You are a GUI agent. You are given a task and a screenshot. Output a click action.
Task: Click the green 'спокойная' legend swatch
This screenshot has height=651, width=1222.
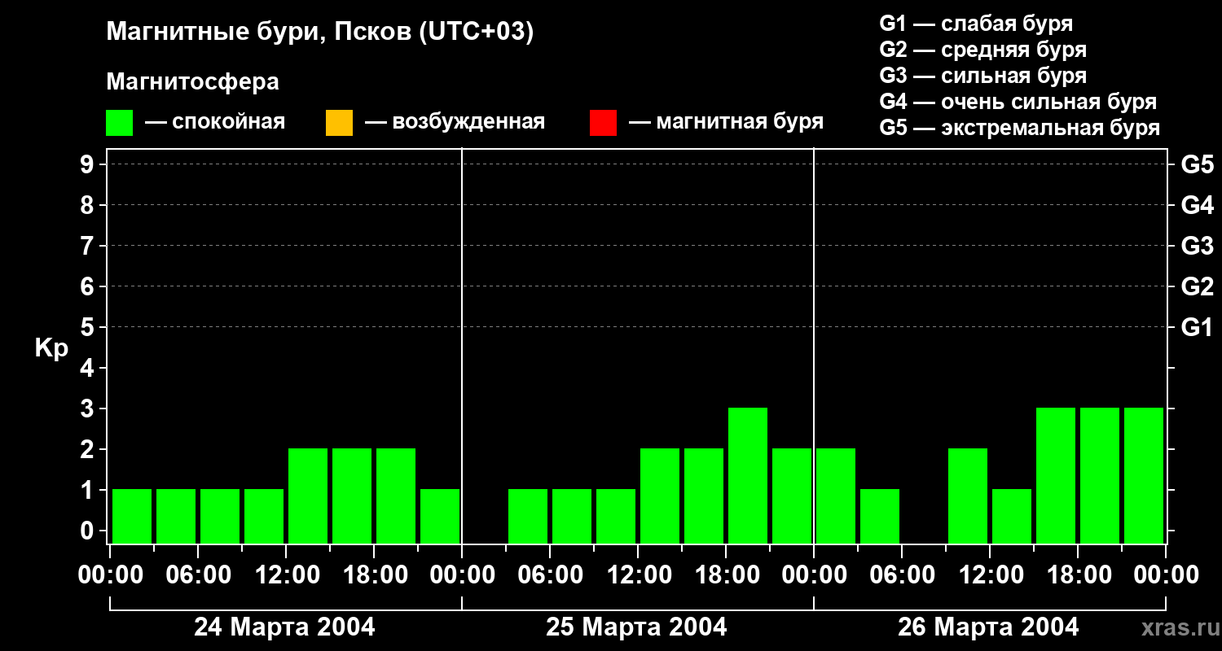coord(120,123)
